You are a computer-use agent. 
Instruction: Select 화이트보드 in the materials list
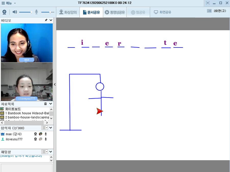[13, 109]
